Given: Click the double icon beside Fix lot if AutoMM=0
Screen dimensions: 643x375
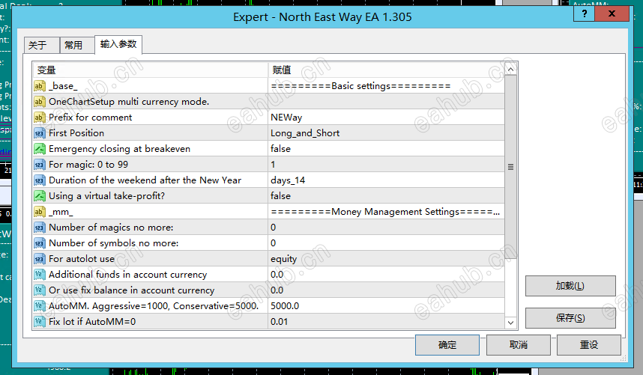Looking at the screenshot, I should [40, 321].
